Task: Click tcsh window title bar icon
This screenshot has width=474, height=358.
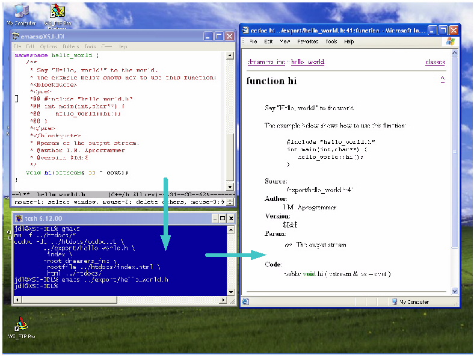Action: tap(19, 218)
